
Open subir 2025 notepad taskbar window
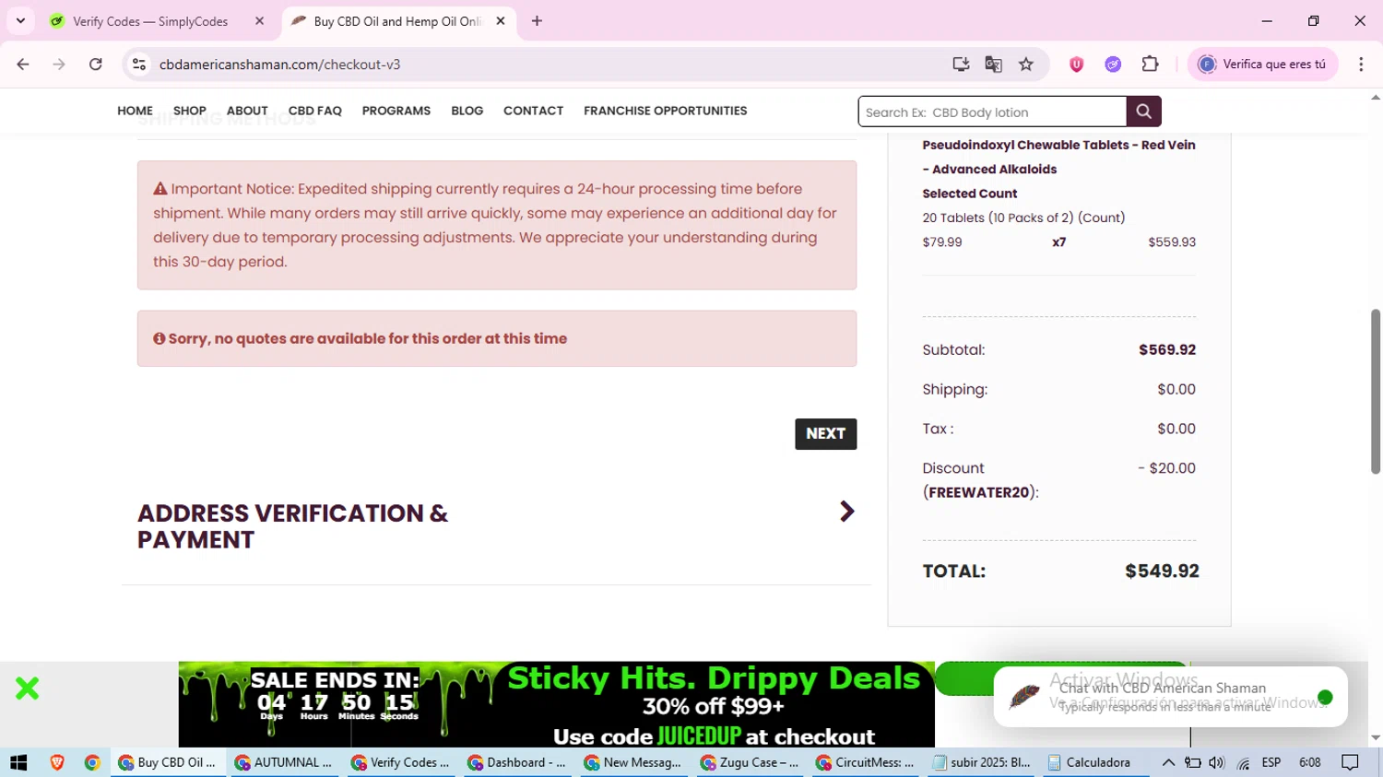click(982, 762)
